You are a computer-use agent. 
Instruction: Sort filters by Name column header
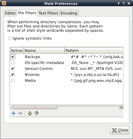pos(44,50)
